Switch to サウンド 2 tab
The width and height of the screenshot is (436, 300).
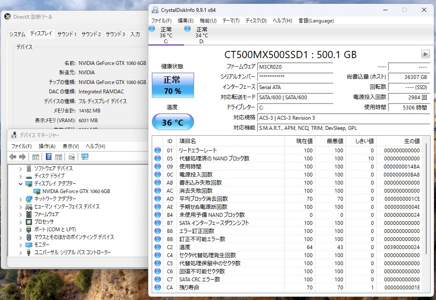point(91,34)
